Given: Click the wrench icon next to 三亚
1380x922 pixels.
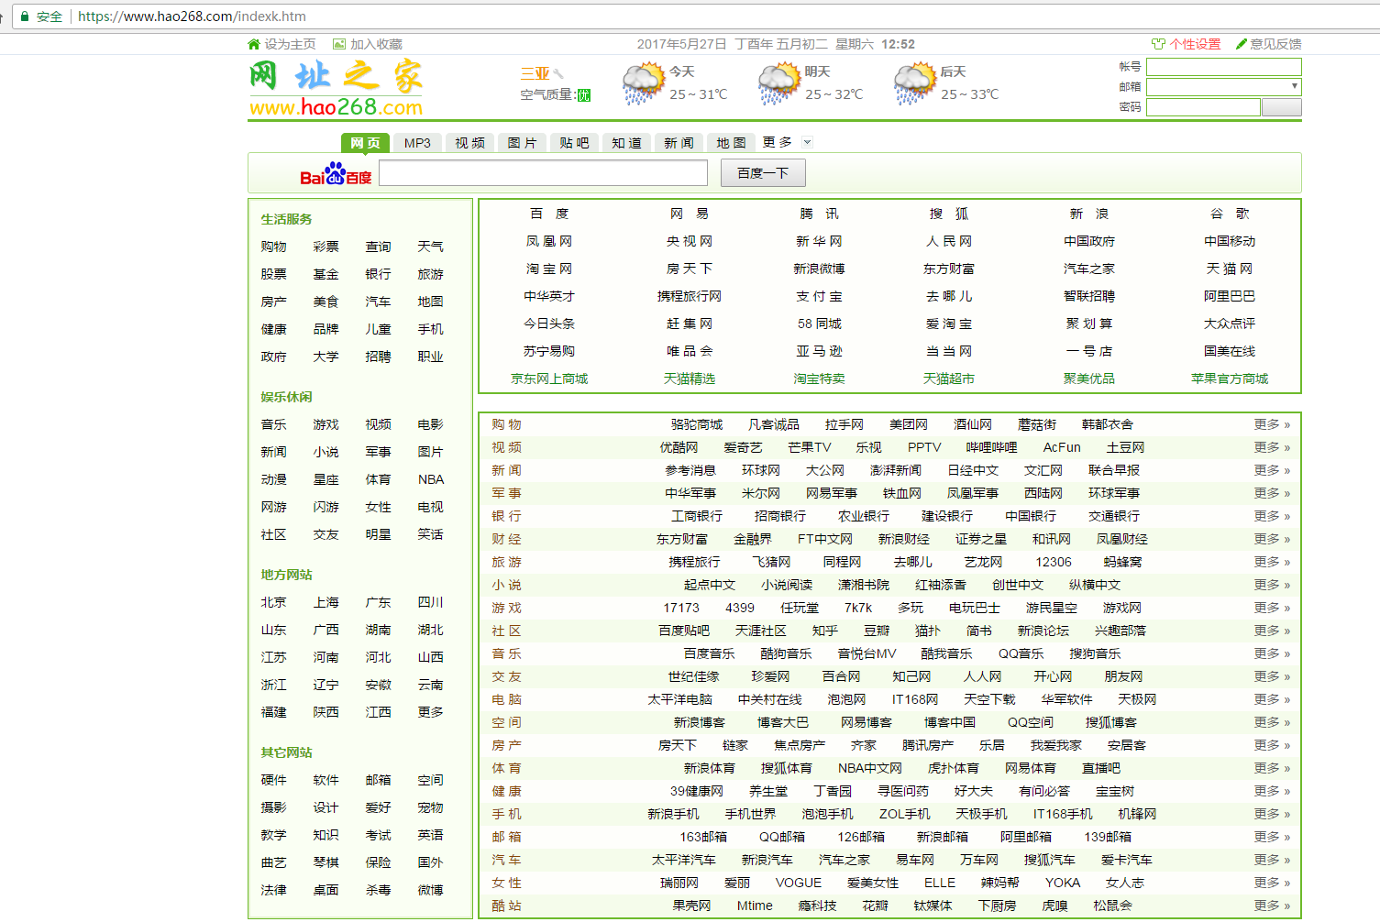Looking at the screenshot, I should tap(558, 74).
